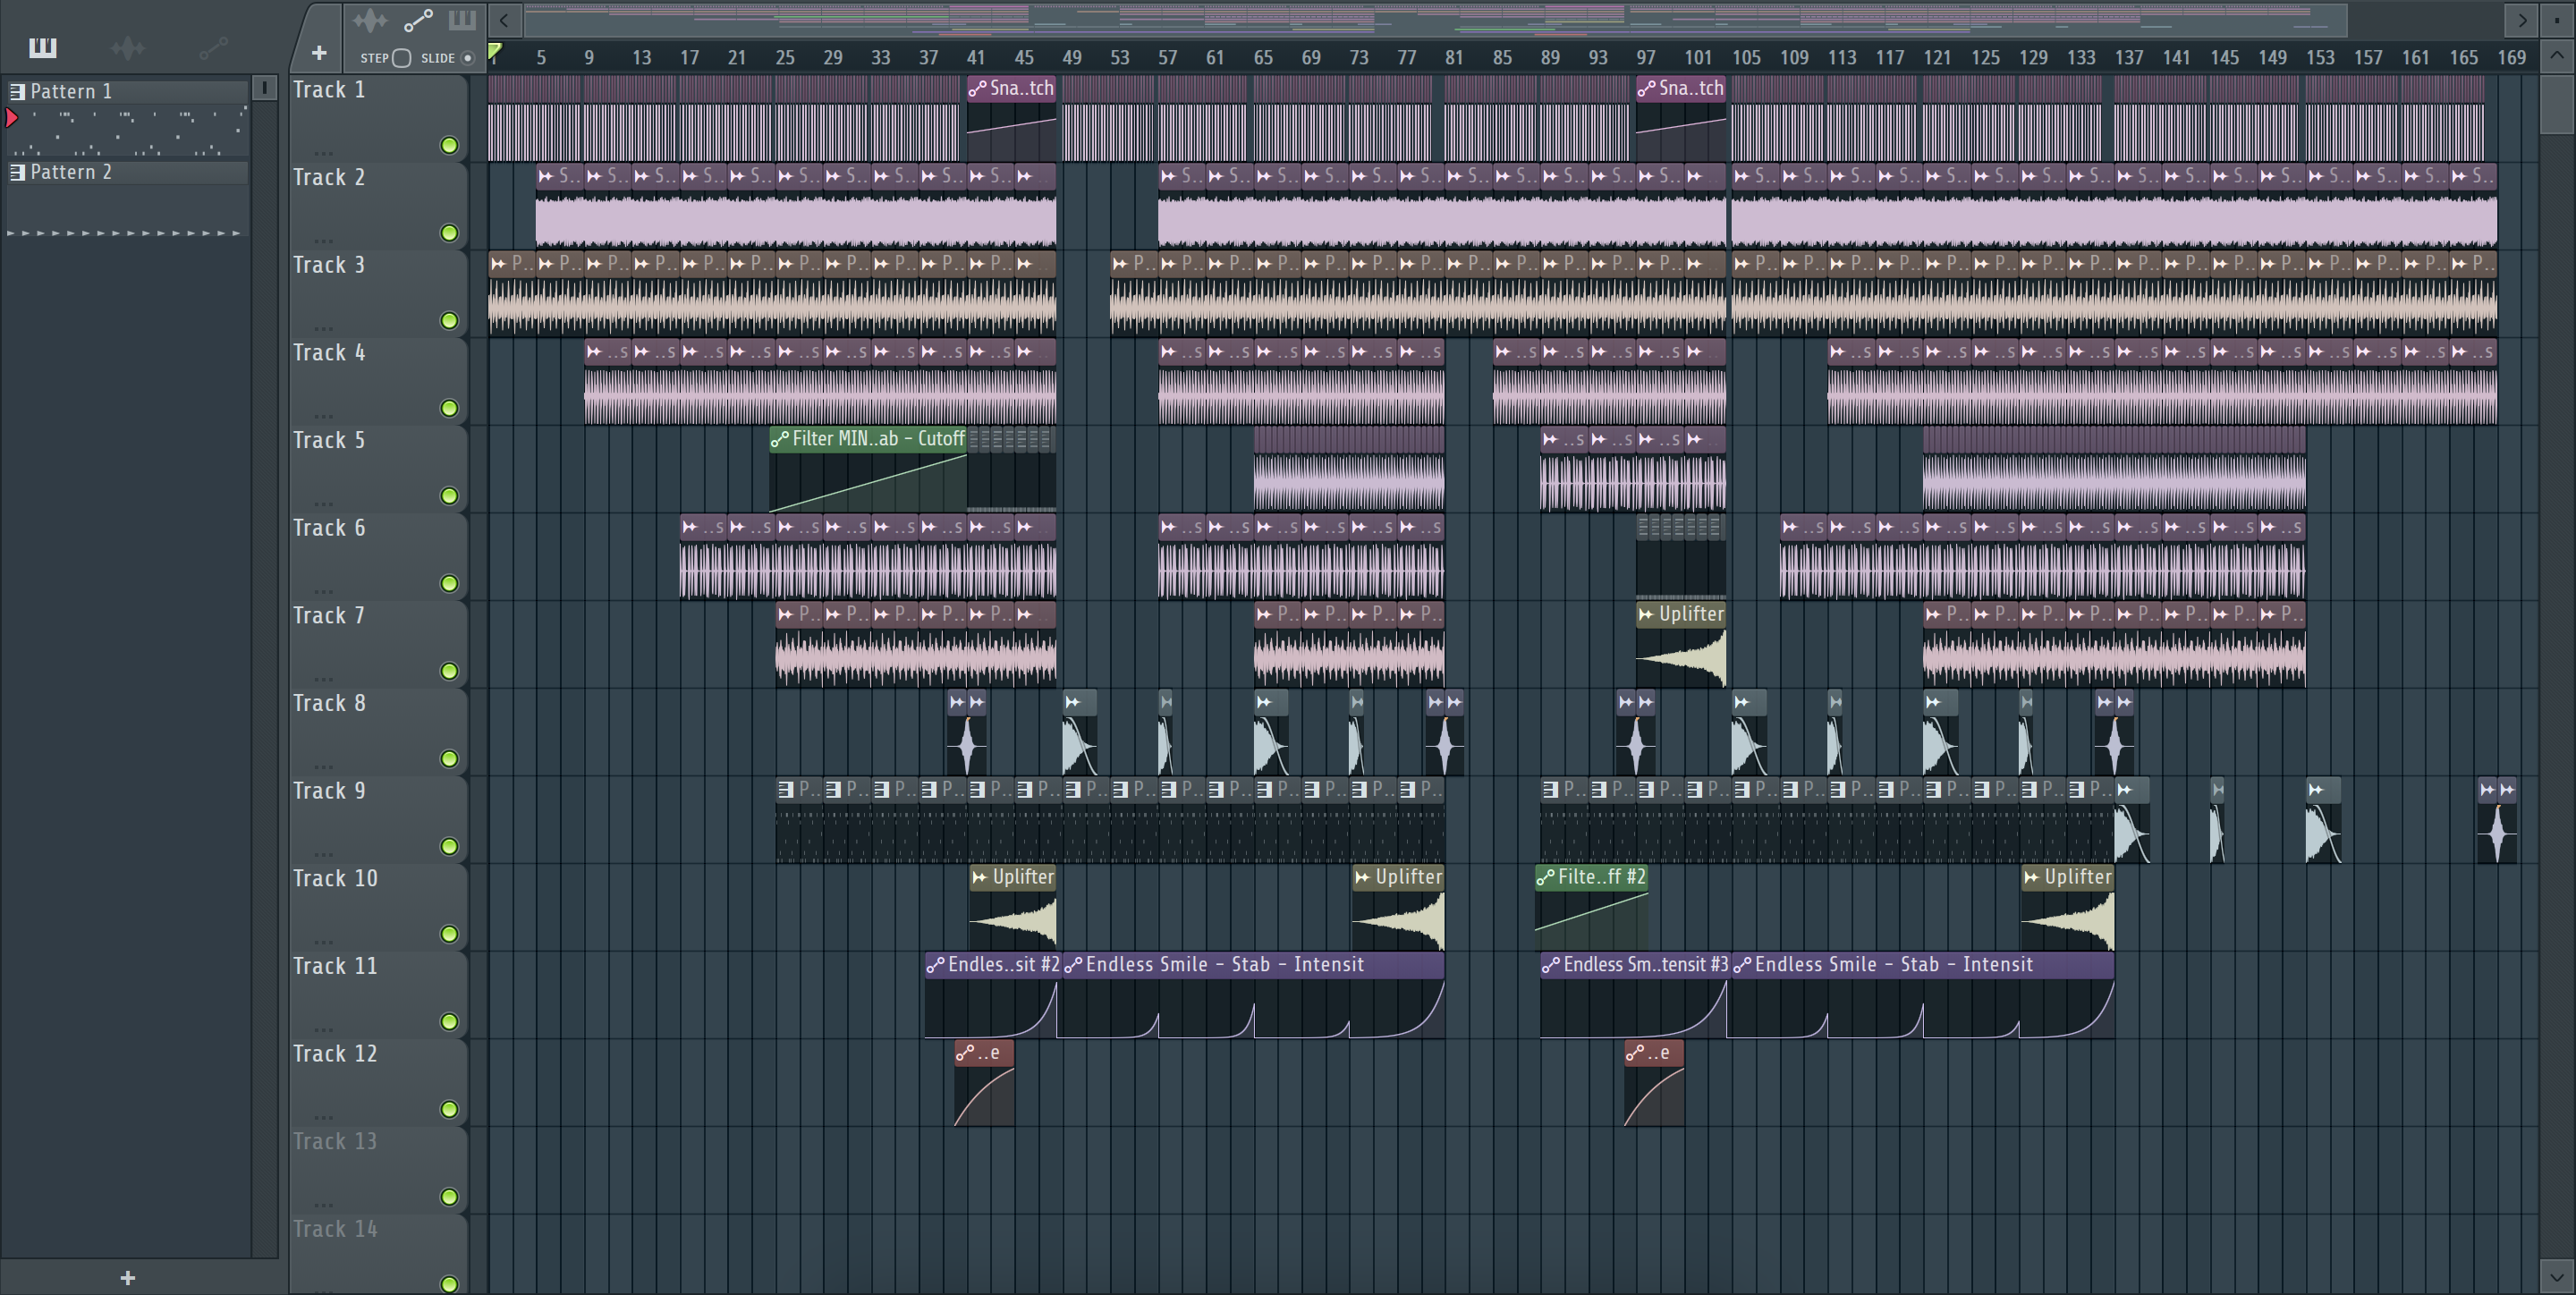Select the Filte..ff #2 automation clip
2576x1295 pixels.
pos(1591,907)
